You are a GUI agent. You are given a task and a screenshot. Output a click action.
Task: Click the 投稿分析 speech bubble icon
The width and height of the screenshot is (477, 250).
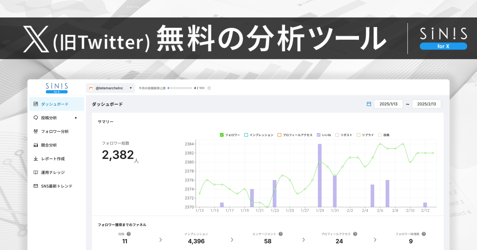[x=36, y=118]
